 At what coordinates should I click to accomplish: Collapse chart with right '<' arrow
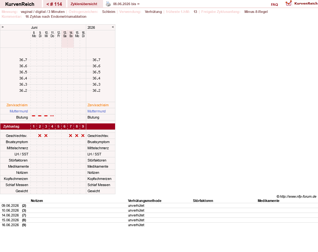(113, 27)
